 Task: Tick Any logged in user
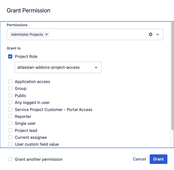point(10,103)
